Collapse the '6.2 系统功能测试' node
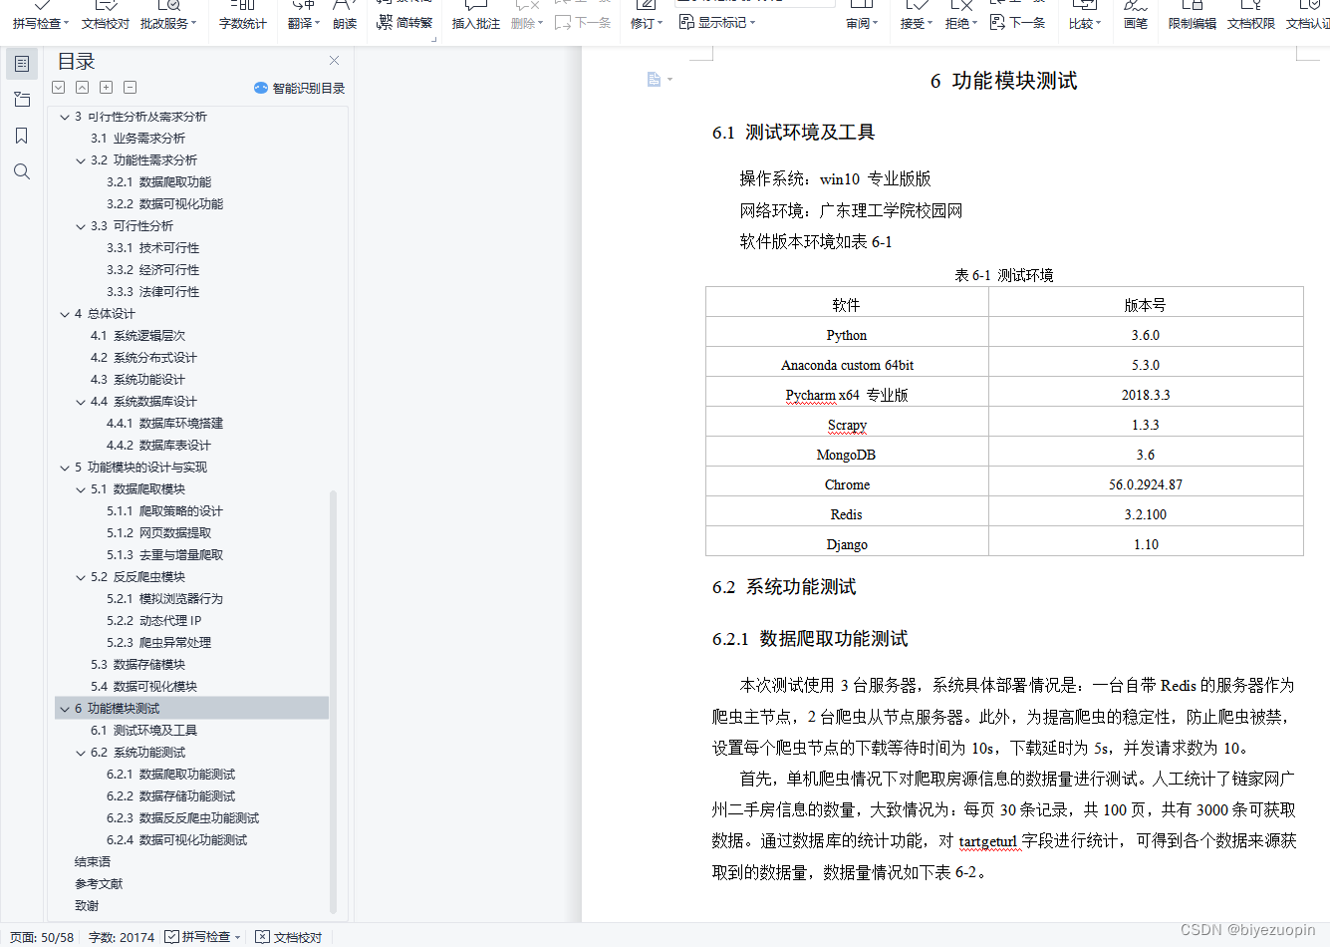Screen dimensions: 1330x947 coord(81,753)
